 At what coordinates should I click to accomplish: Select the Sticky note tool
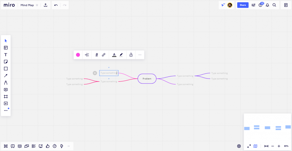point(6,62)
